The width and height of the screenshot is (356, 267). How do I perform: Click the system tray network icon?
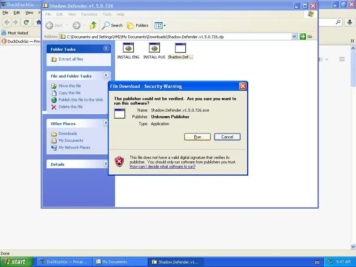(x=330, y=262)
